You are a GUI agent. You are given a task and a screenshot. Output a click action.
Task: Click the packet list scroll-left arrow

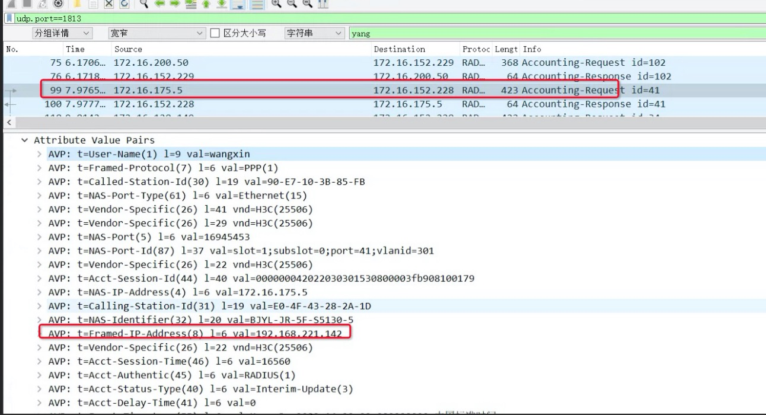click(x=8, y=122)
